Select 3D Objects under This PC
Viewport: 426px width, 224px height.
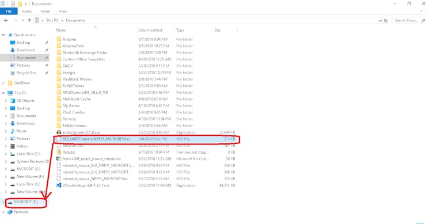(25, 101)
